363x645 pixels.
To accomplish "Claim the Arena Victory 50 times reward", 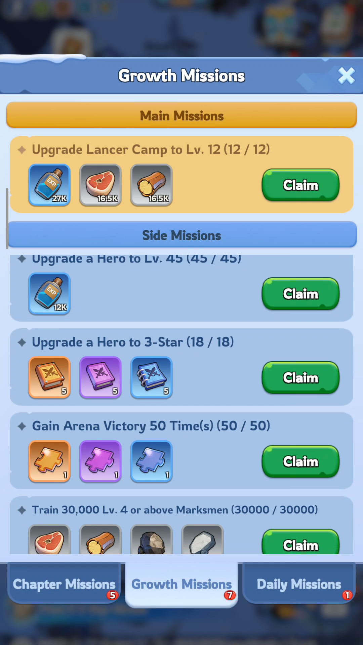I will pyautogui.click(x=300, y=462).
